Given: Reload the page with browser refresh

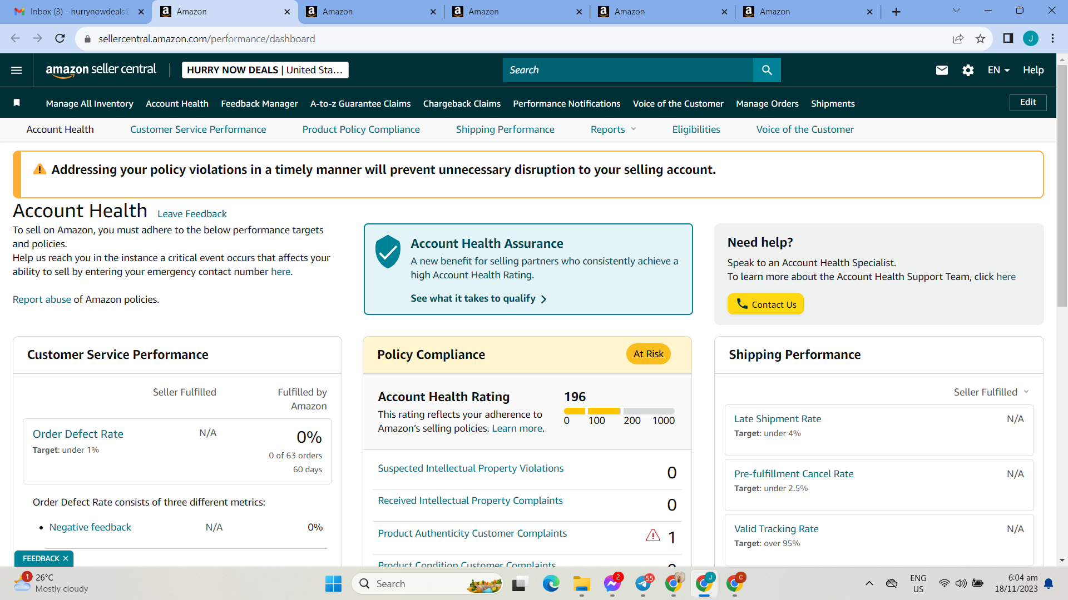Looking at the screenshot, I should [x=60, y=38].
